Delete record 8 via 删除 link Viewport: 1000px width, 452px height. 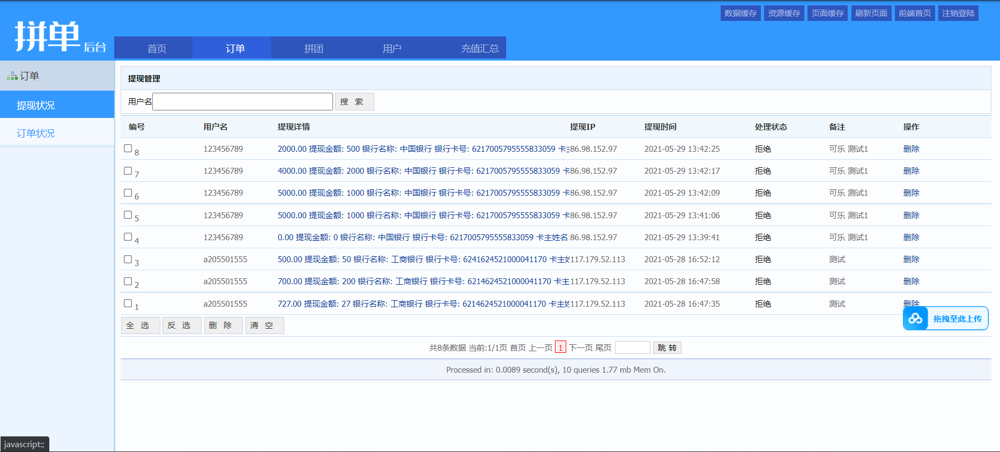[911, 149]
